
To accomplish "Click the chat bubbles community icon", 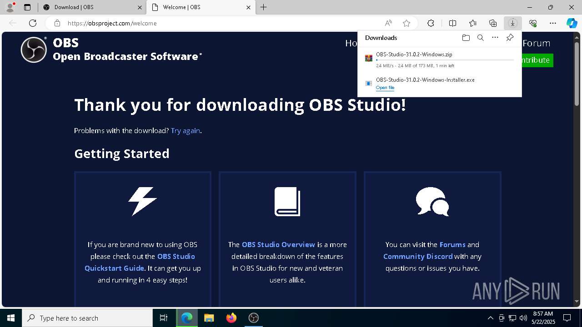I will (x=432, y=201).
